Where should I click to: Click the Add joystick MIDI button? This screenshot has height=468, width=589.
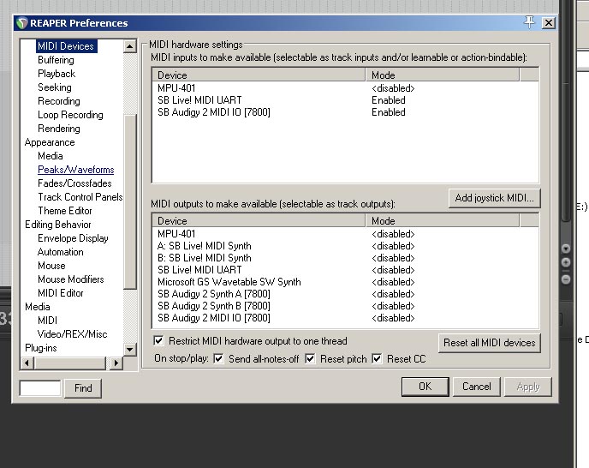494,198
